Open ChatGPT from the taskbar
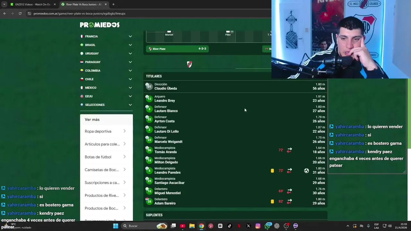 click(x=277, y=226)
